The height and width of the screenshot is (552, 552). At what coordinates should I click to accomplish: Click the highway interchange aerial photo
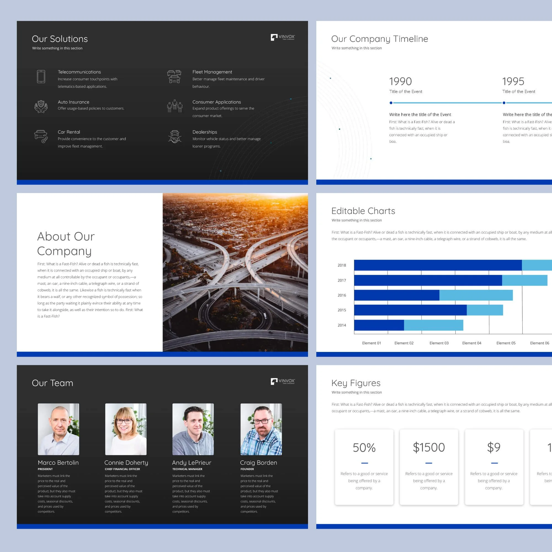[235, 272]
